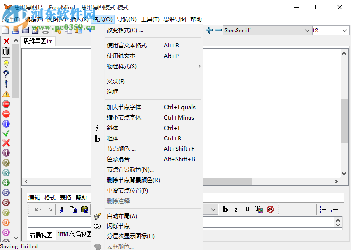
Task: Click the blue minus zoom-out icon in toolbar
Action: [218, 30]
